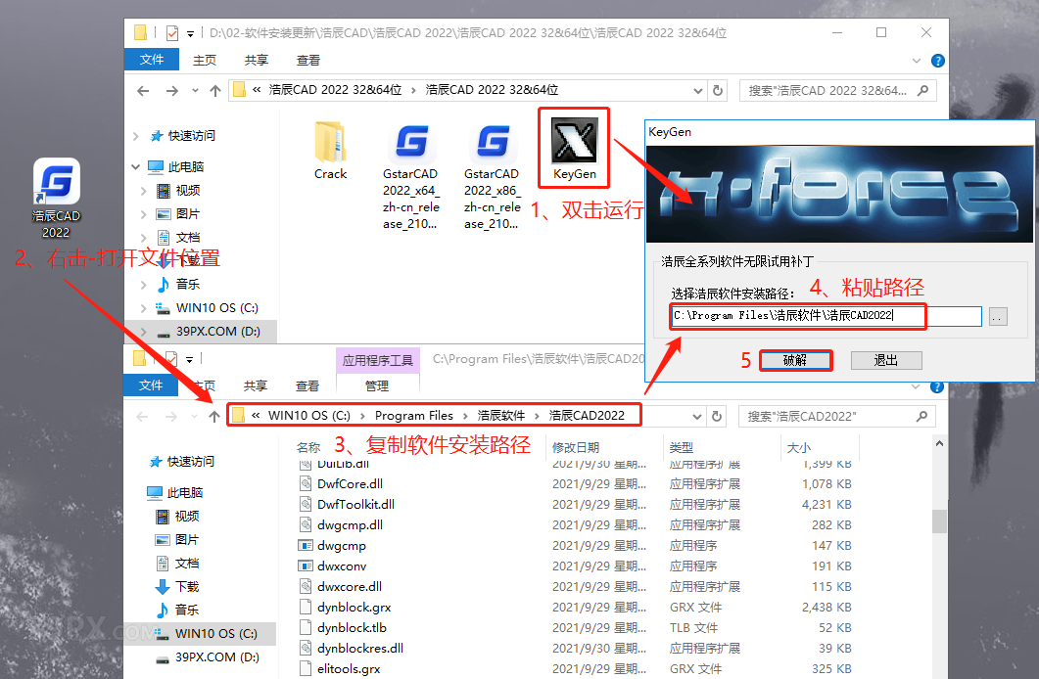Go forward in upper Explorer window
This screenshot has width=1039, height=679.
171,91
